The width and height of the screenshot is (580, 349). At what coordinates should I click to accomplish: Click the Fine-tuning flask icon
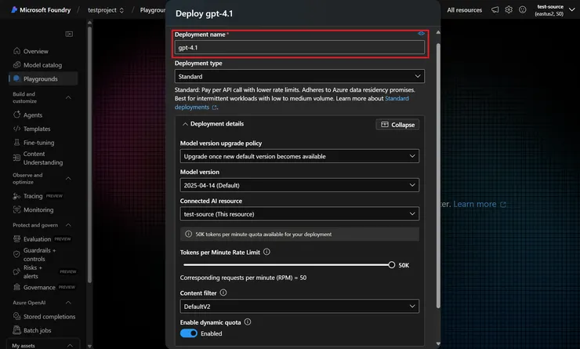(16, 142)
